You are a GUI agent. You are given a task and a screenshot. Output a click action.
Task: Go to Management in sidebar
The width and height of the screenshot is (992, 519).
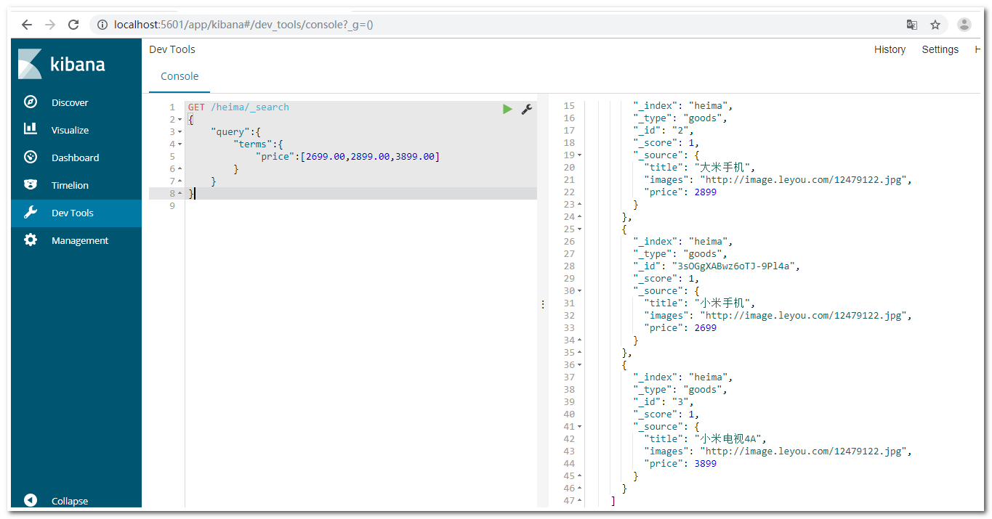click(x=80, y=240)
